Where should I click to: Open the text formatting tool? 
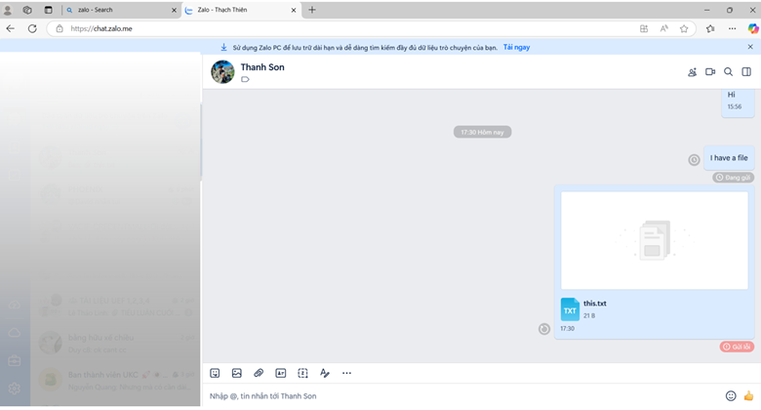click(325, 373)
